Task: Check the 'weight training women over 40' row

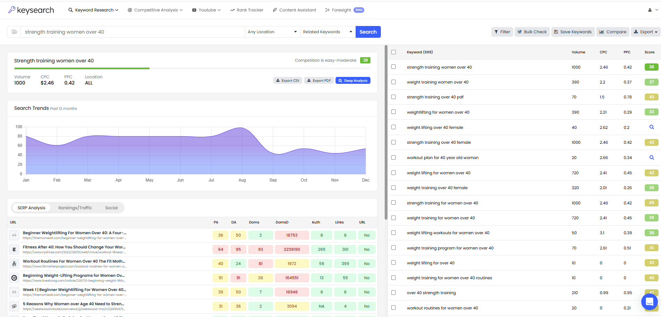Action: 393,82
